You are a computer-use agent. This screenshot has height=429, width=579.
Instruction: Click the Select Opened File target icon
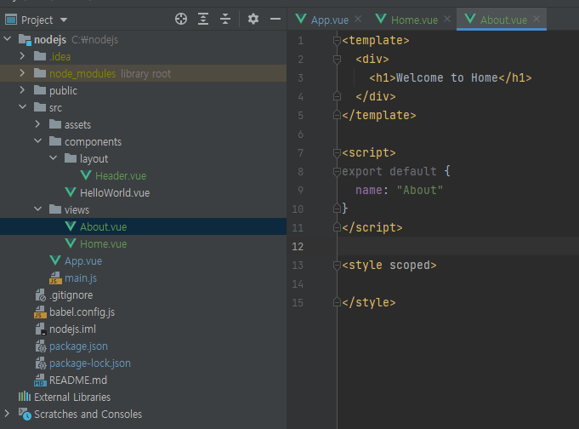click(181, 19)
